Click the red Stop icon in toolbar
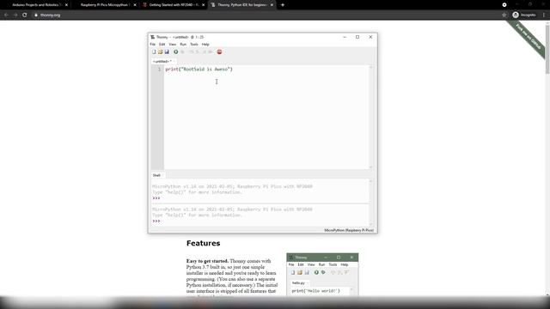 pos(219,51)
